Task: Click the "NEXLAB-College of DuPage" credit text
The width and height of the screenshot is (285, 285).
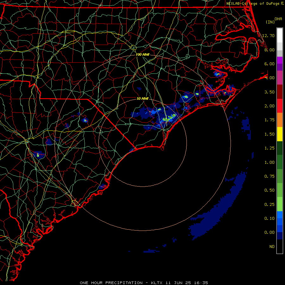Action: point(253,3)
